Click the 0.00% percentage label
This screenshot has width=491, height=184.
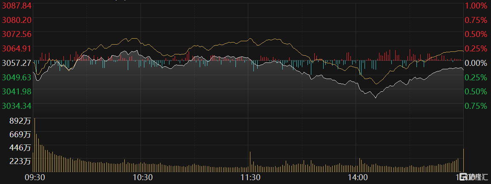[476, 63]
